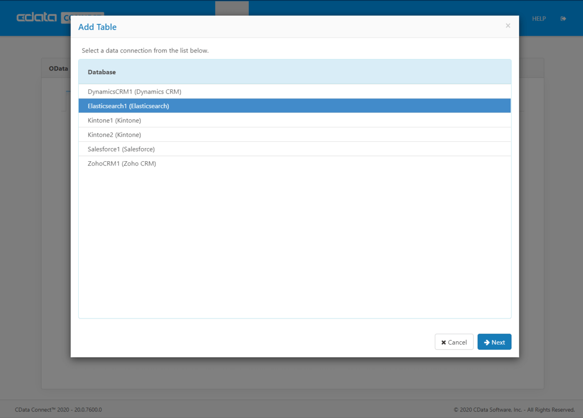Choose Kintone1 (Kintone) connection
This screenshot has height=418, width=583.
[x=294, y=120]
